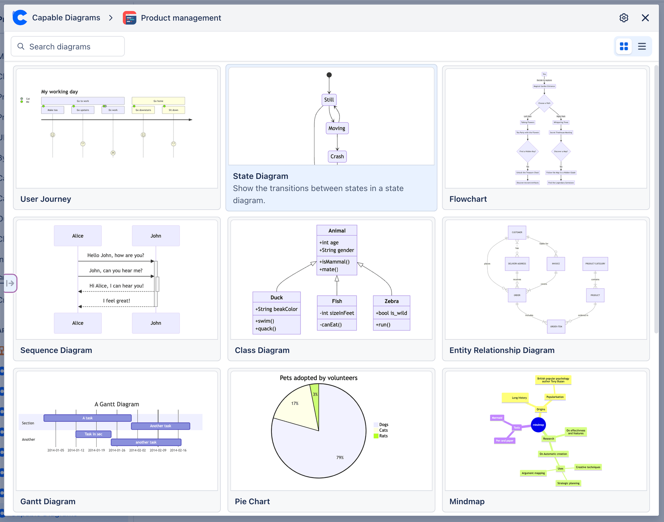Click the Product management app icon
664x522 pixels.
point(130,18)
